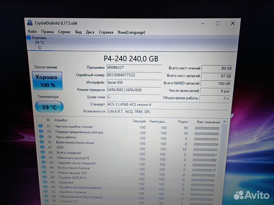
Task: Click the Буква тома field C:
Action: pyautogui.click(x=134, y=97)
